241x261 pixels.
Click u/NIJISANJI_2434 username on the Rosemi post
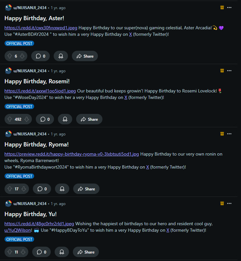30,71
